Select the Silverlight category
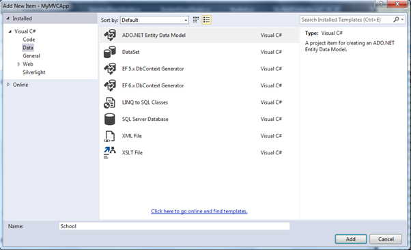 pyautogui.click(x=34, y=72)
